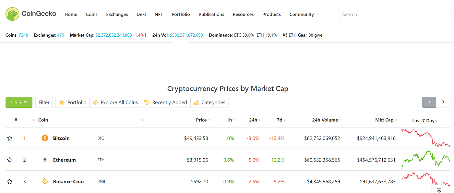
Task: Click the ETH Gas pump icon
Action: click(x=285, y=35)
